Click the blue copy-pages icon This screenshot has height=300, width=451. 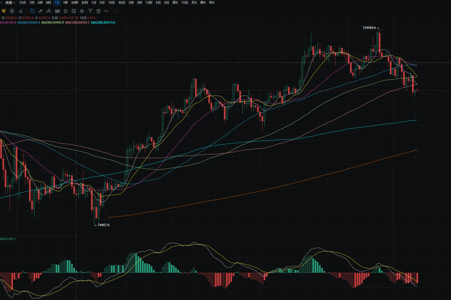coord(32,11)
